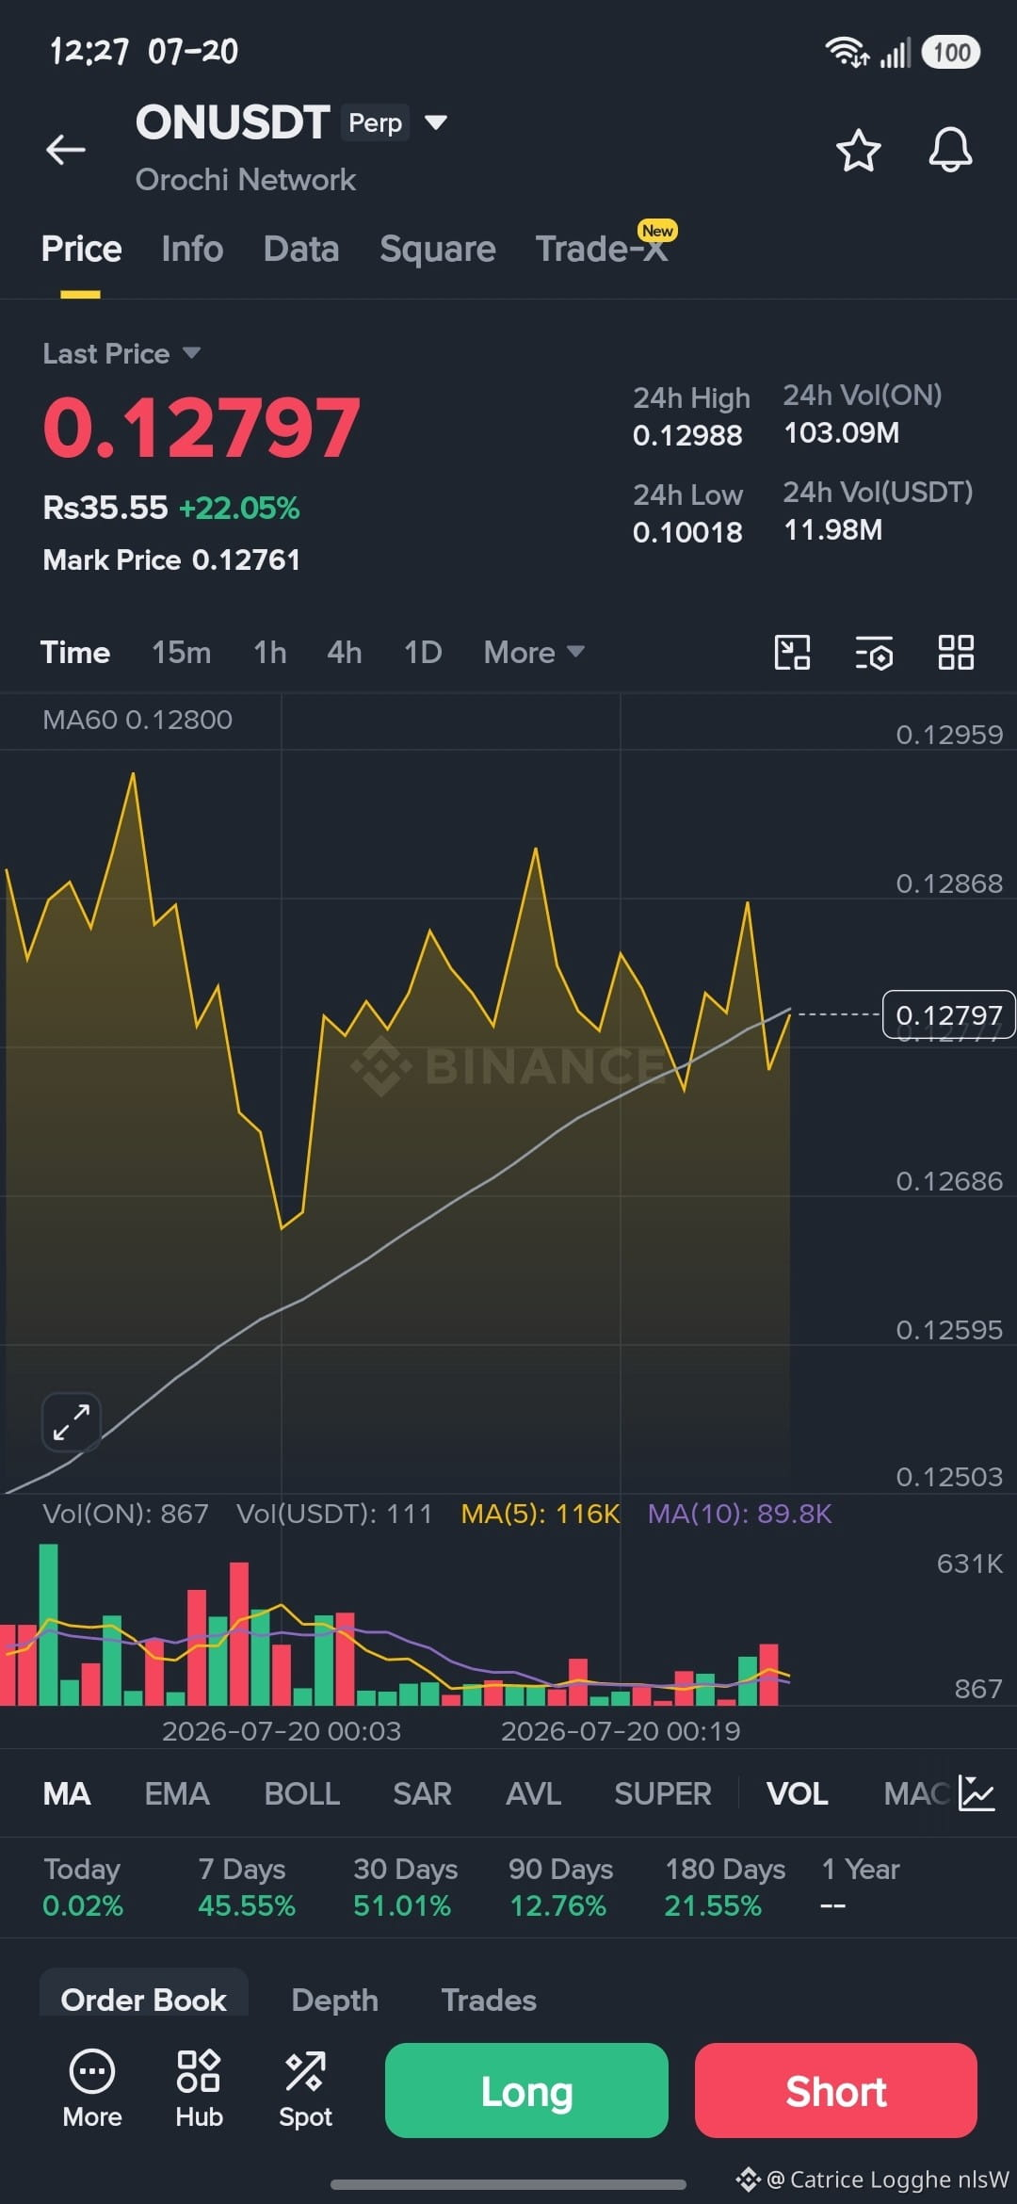1017x2204 pixels.
Task: Tap the MA(10): 89.8K volume legend
Action: 740,1514
